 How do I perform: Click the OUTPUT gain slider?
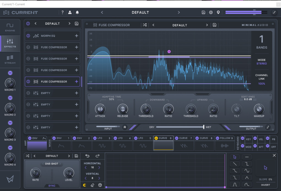pos(251,127)
